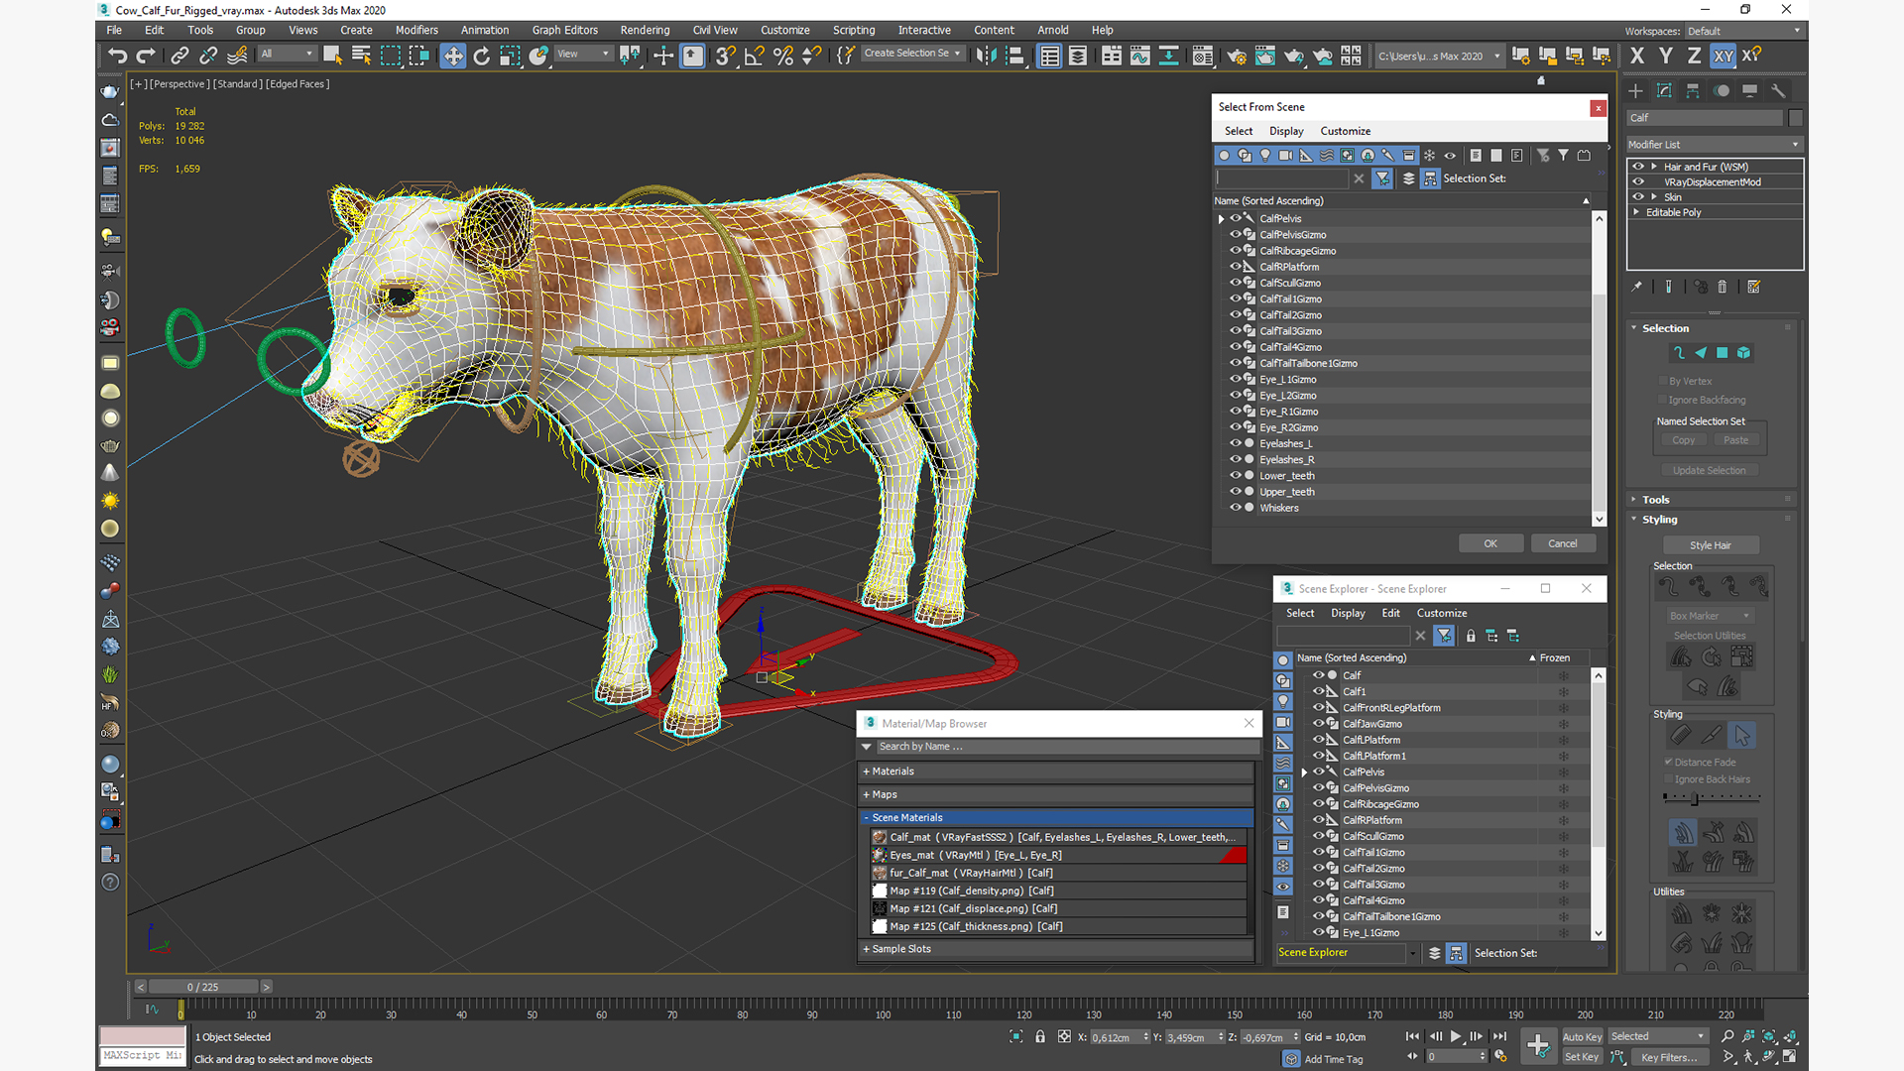Image resolution: width=1904 pixels, height=1071 pixels.
Task: Toggle the By Vertex checkbox
Action: (1663, 381)
